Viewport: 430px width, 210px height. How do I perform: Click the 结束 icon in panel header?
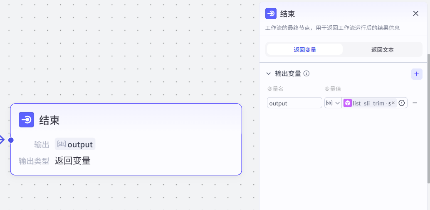point(271,13)
